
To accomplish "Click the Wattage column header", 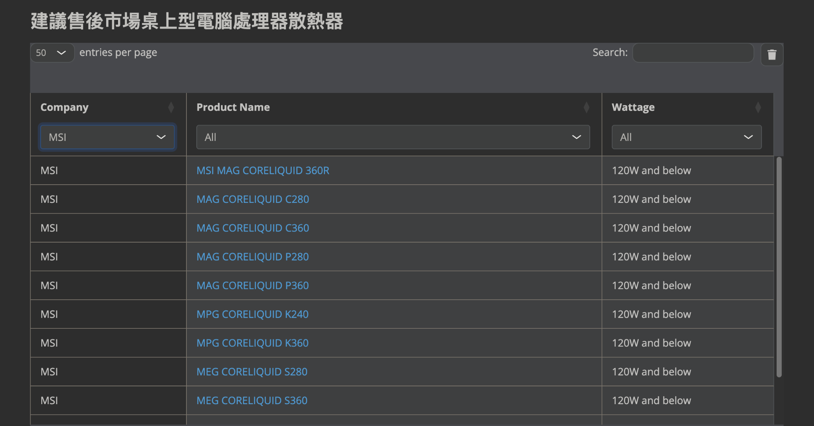I will [x=633, y=107].
